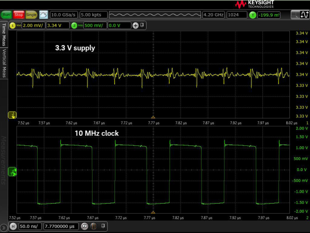Click the horizontal markers icon
The image size is (310, 233).
point(94,226)
